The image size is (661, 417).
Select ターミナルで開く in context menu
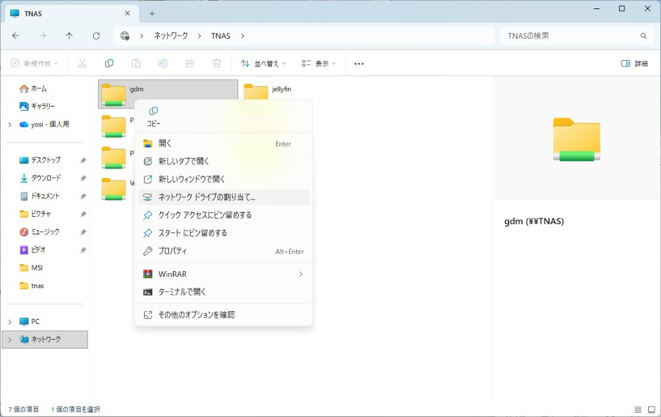pyautogui.click(x=182, y=292)
